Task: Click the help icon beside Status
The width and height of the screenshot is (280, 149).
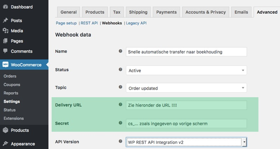Action: [x=120, y=69]
